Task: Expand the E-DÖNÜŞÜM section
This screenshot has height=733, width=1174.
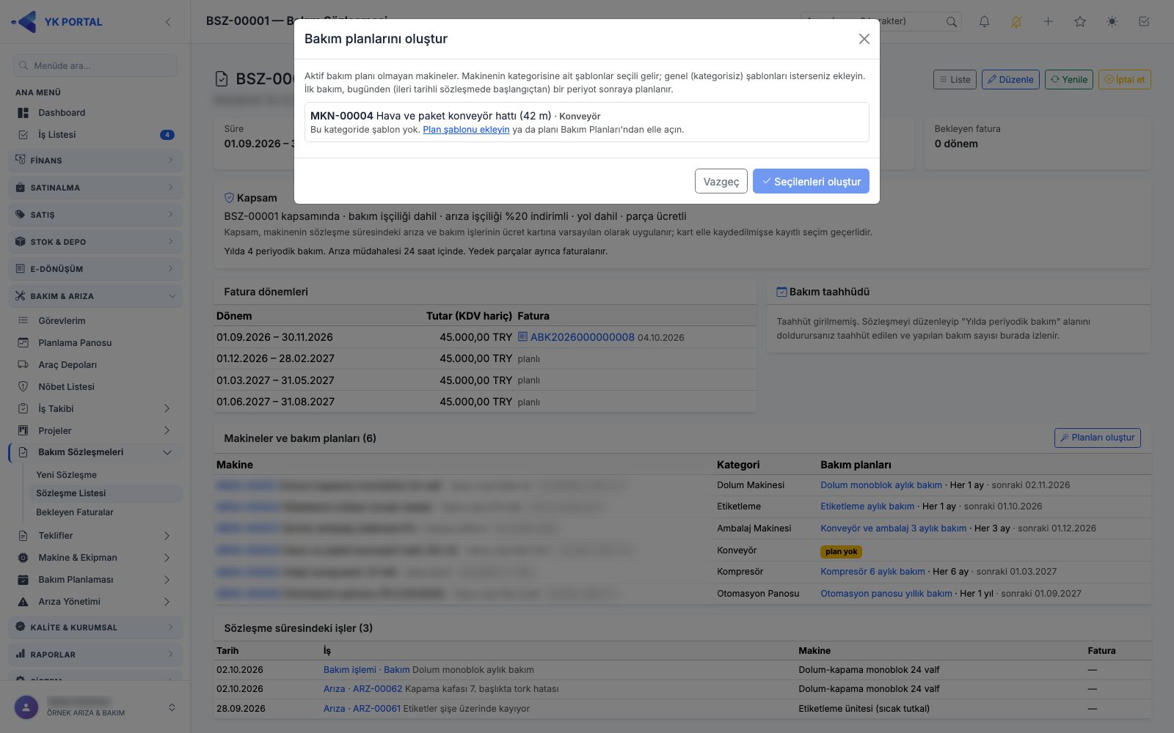Action: [95, 269]
